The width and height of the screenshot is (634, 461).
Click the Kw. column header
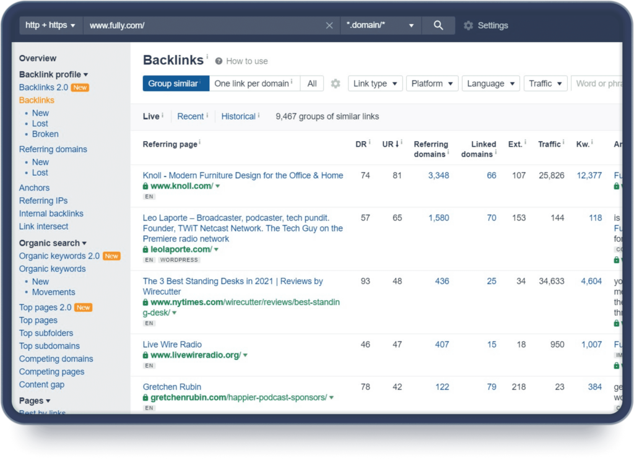[583, 144]
